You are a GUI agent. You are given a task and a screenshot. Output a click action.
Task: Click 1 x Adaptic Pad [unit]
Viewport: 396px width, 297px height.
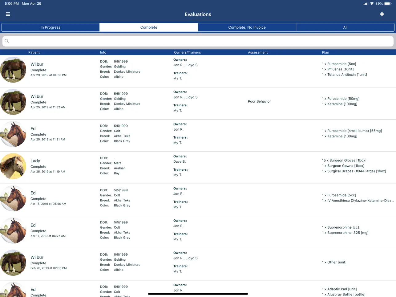339,289
